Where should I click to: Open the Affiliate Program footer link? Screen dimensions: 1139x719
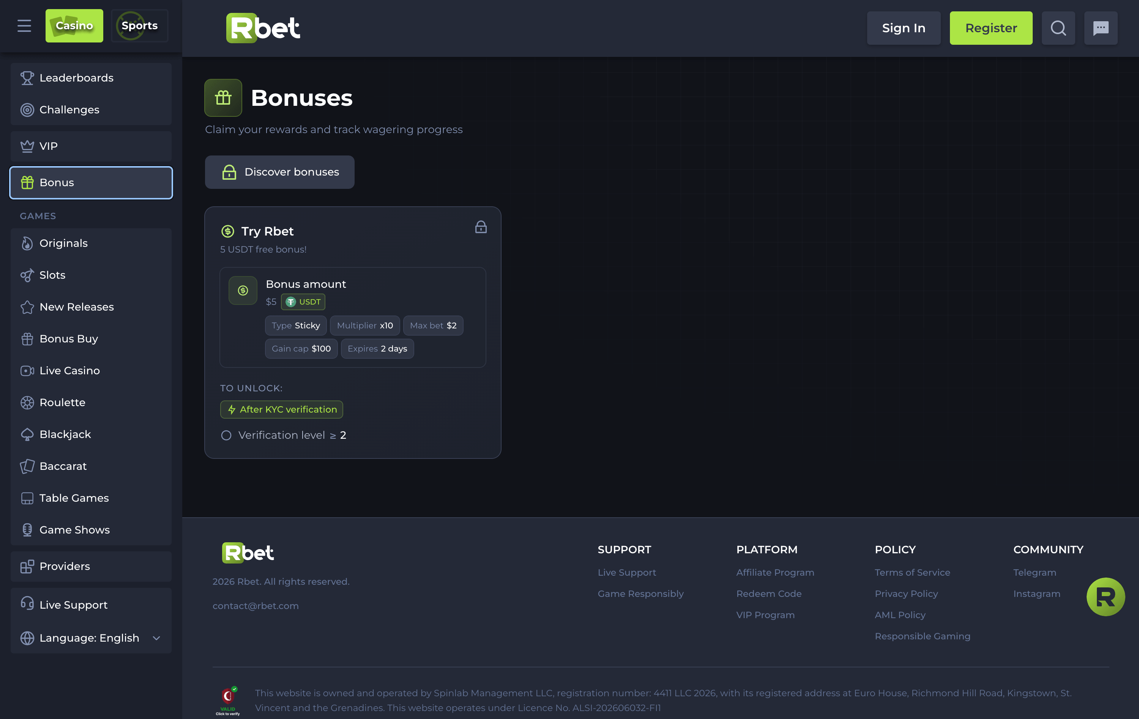coord(775,573)
